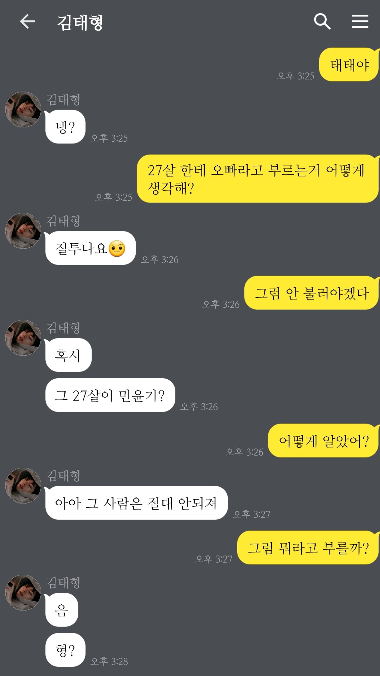Tap the yellow 어떻게 알았어? bubble
This screenshot has width=380, height=676.
pos(323,441)
